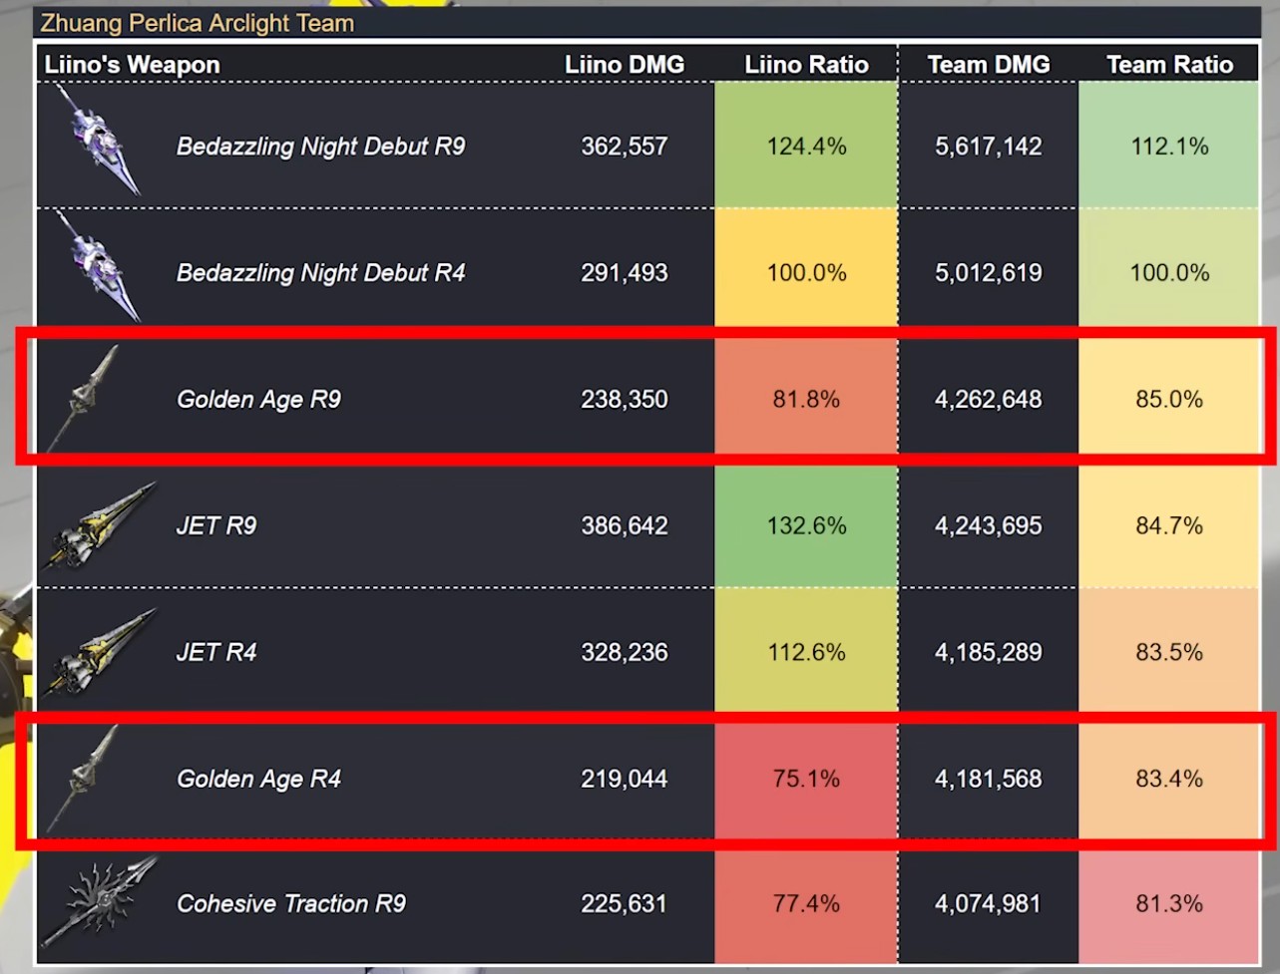Click the Team Ratio column header

tap(1169, 65)
